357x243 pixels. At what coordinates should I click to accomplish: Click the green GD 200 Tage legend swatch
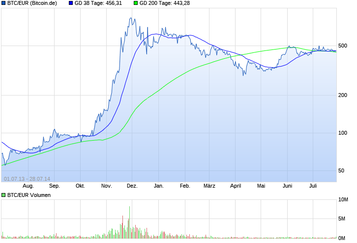(x=136, y=3)
